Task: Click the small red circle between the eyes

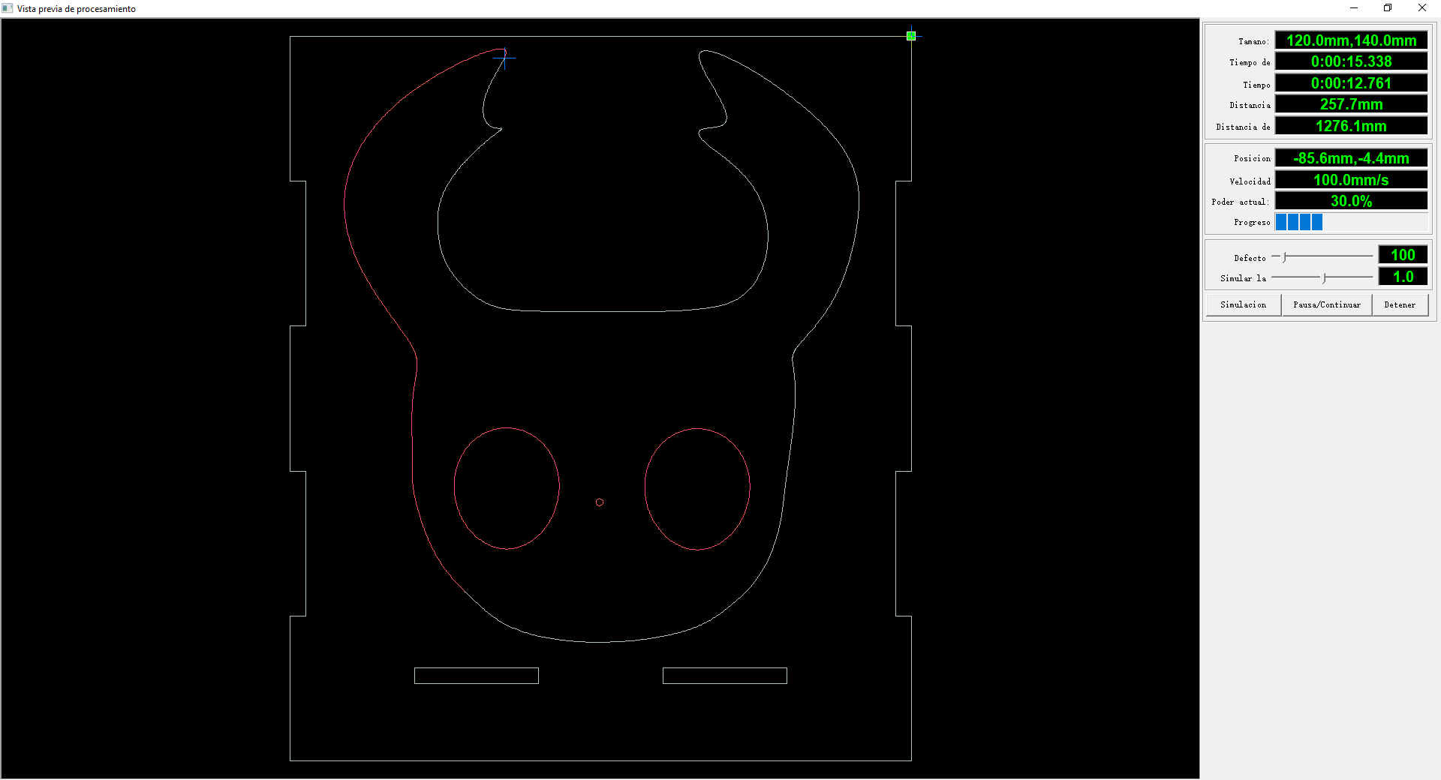Action: click(600, 502)
